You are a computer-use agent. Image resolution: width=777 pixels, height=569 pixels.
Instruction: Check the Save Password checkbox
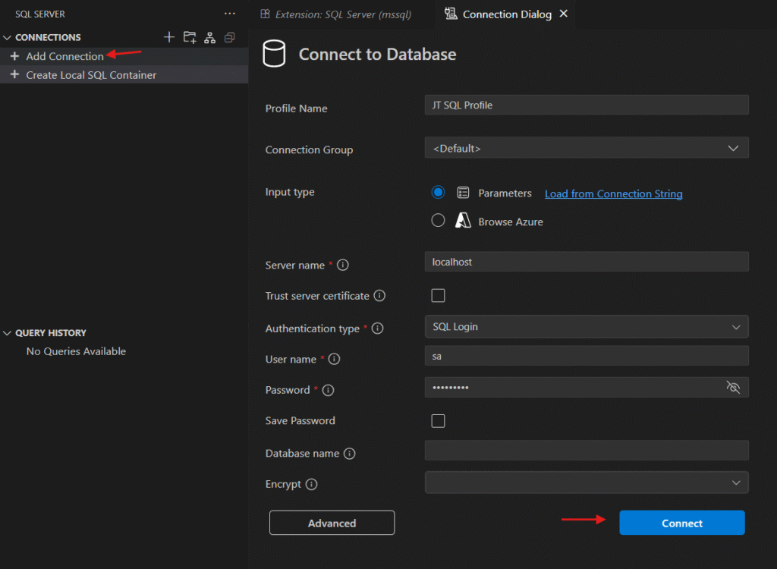[438, 421]
